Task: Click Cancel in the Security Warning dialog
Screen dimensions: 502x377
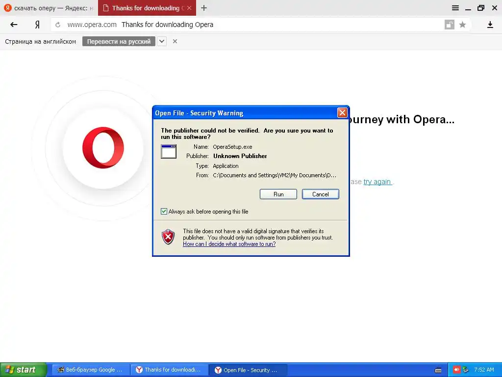Action: click(x=321, y=194)
